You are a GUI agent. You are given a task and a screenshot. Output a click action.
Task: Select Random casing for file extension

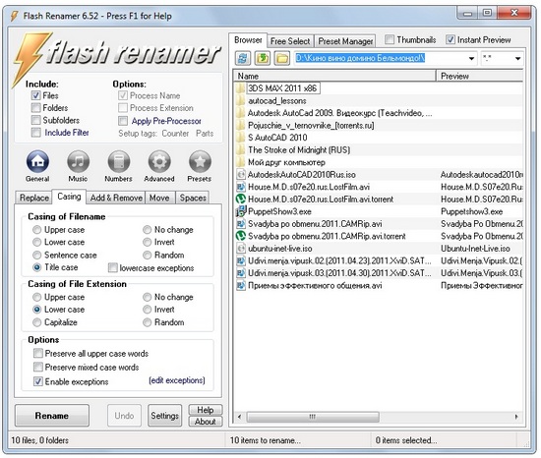(147, 322)
